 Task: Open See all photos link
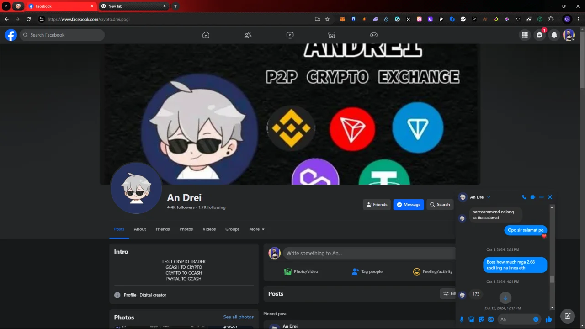coord(239,317)
